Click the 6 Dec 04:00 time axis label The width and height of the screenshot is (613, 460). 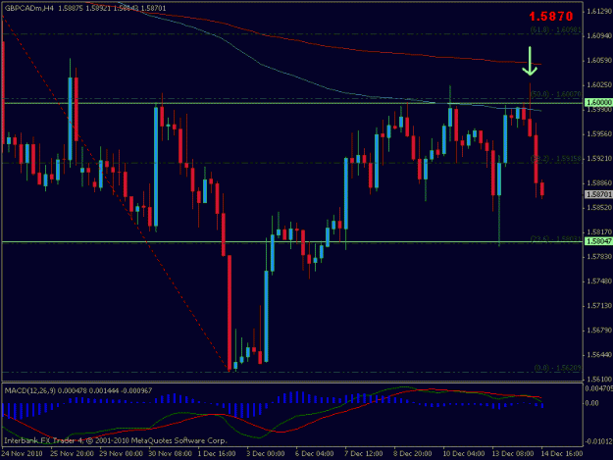tap(314, 454)
